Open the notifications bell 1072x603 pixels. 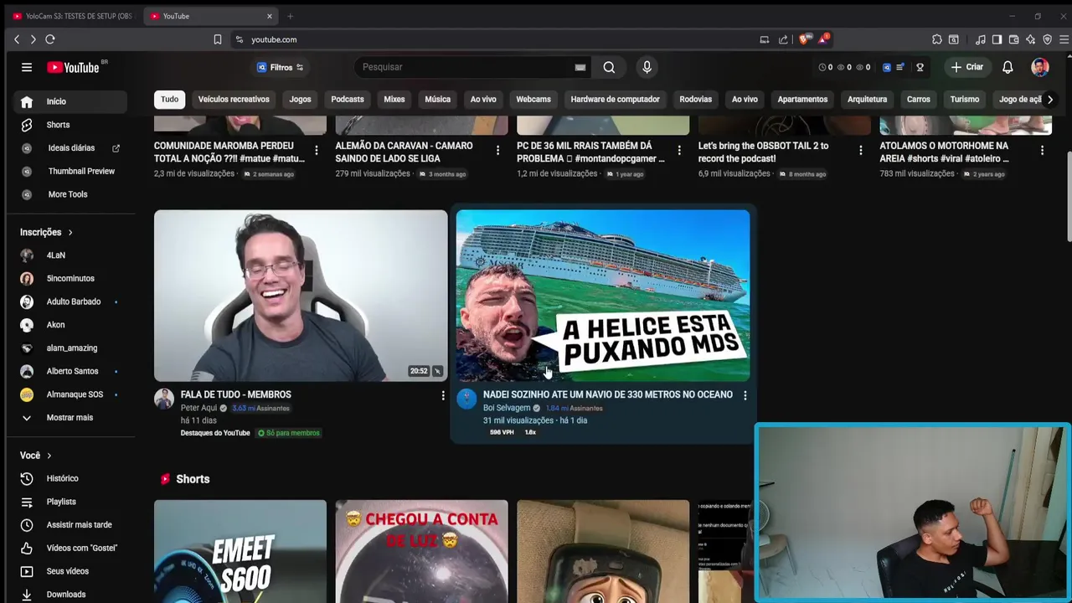pyautogui.click(x=1008, y=67)
